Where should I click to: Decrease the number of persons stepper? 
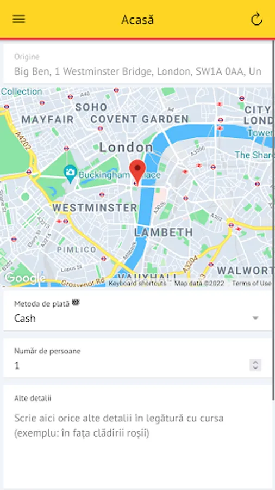click(x=255, y=368)
